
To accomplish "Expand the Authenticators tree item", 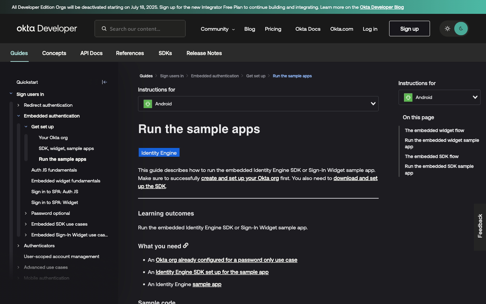I will [x=19, y=246].
